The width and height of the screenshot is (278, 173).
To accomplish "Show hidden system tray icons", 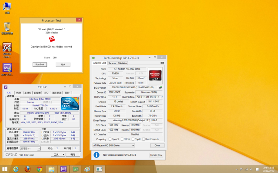I will 237,169.
